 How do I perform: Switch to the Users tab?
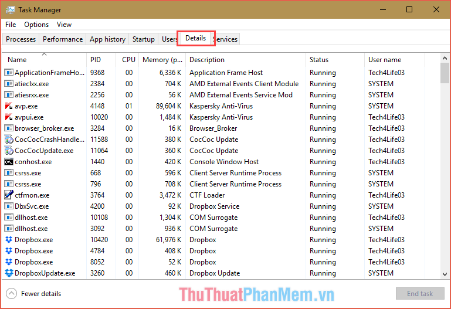(x=169, y=39)
